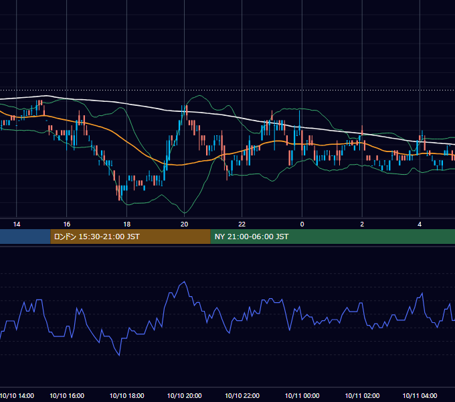Click the '10/10 14:00' date label
The image size is (455, 402).
click(17, 395)
